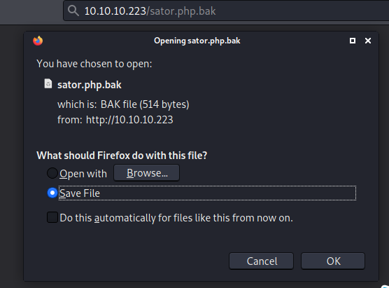The width and height of the screenshot is (389, 288).
Task: Close the download dialog with the X
Action: tap(368, 41)
